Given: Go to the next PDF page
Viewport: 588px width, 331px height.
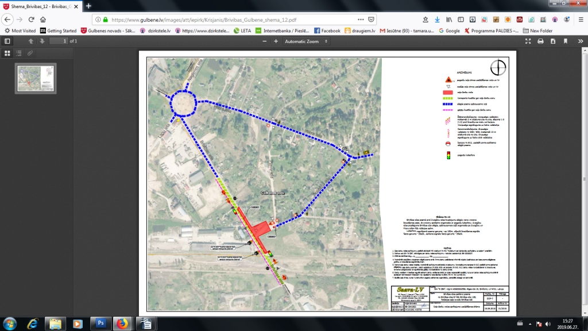Looking at the screenshot, I should (41, 41).
